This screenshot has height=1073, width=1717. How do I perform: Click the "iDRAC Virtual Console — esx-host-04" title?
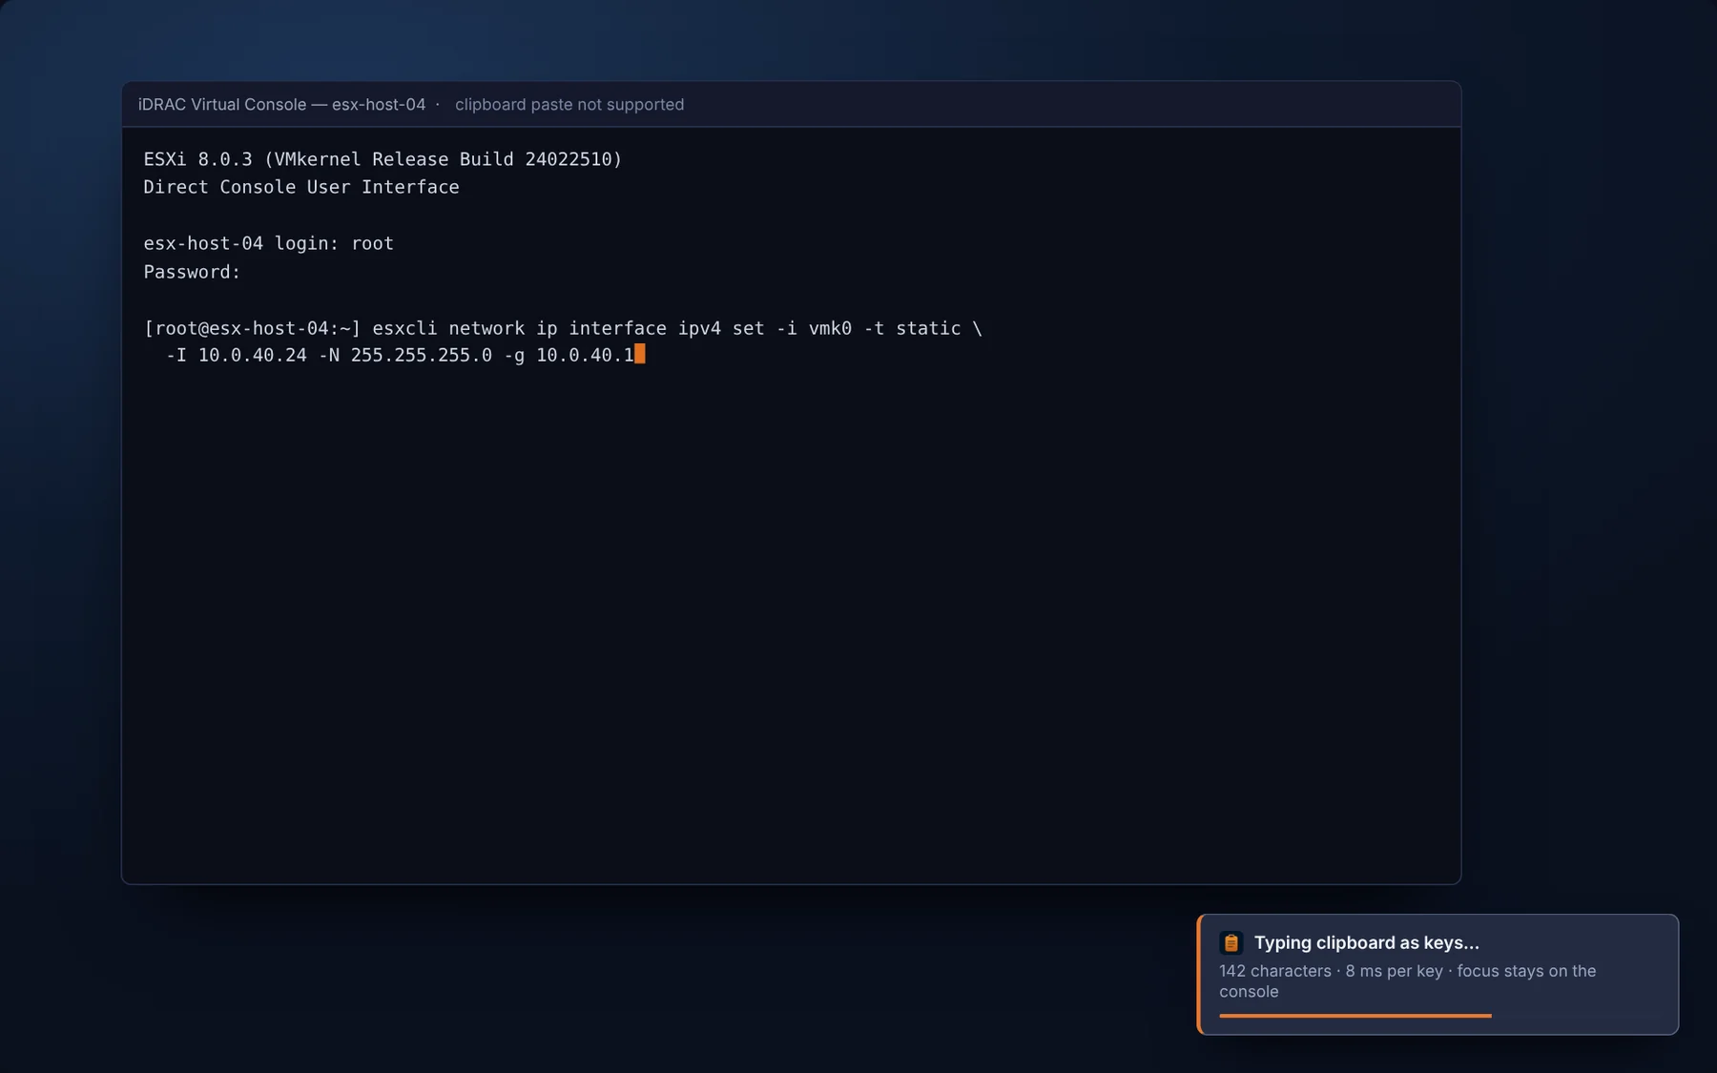tap(281, 104)
